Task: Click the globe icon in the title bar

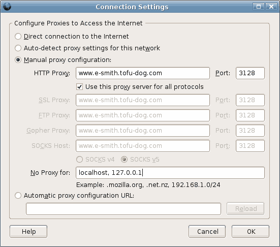Action: (7, 7)
